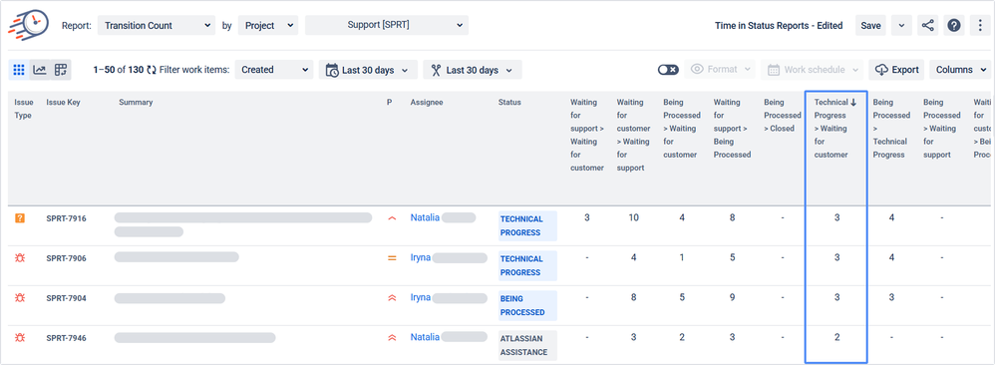Click the Export button
The height and width of the screenshot is (365, 995).
tap(896, 70)
